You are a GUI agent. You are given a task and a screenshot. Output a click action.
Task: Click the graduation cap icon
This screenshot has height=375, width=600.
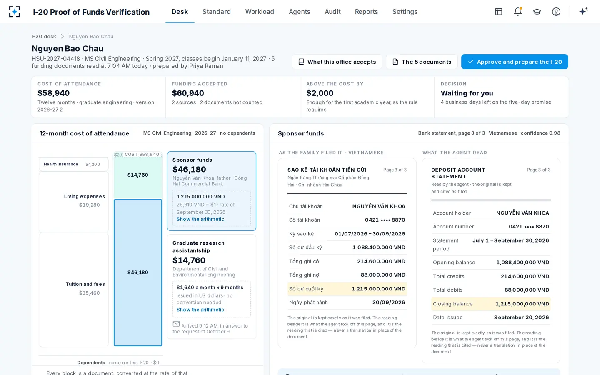pos(537,12)
